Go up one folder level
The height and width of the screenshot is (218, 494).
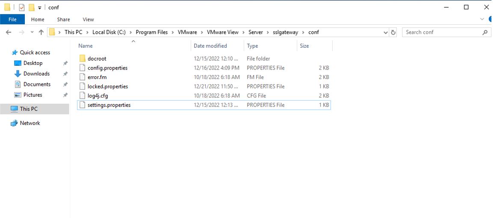tap(41, 32)
